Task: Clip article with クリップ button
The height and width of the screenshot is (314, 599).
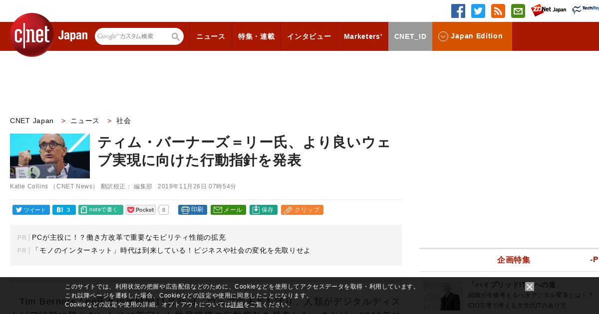Action: coord(302,210)
